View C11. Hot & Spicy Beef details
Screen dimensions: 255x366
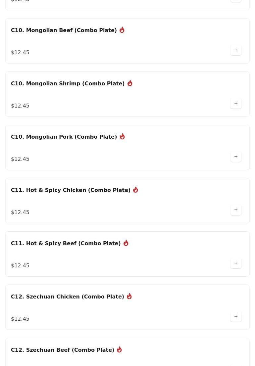[66, 244]
